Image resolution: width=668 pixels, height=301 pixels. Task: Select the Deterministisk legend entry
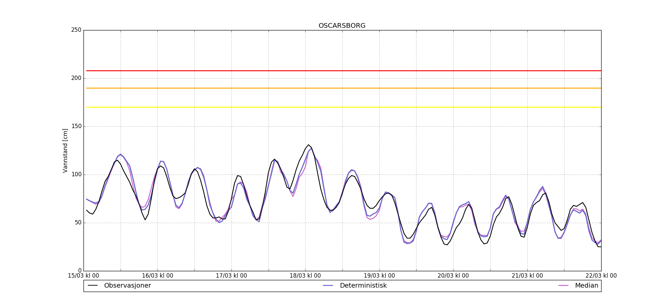tap(363, 286)
